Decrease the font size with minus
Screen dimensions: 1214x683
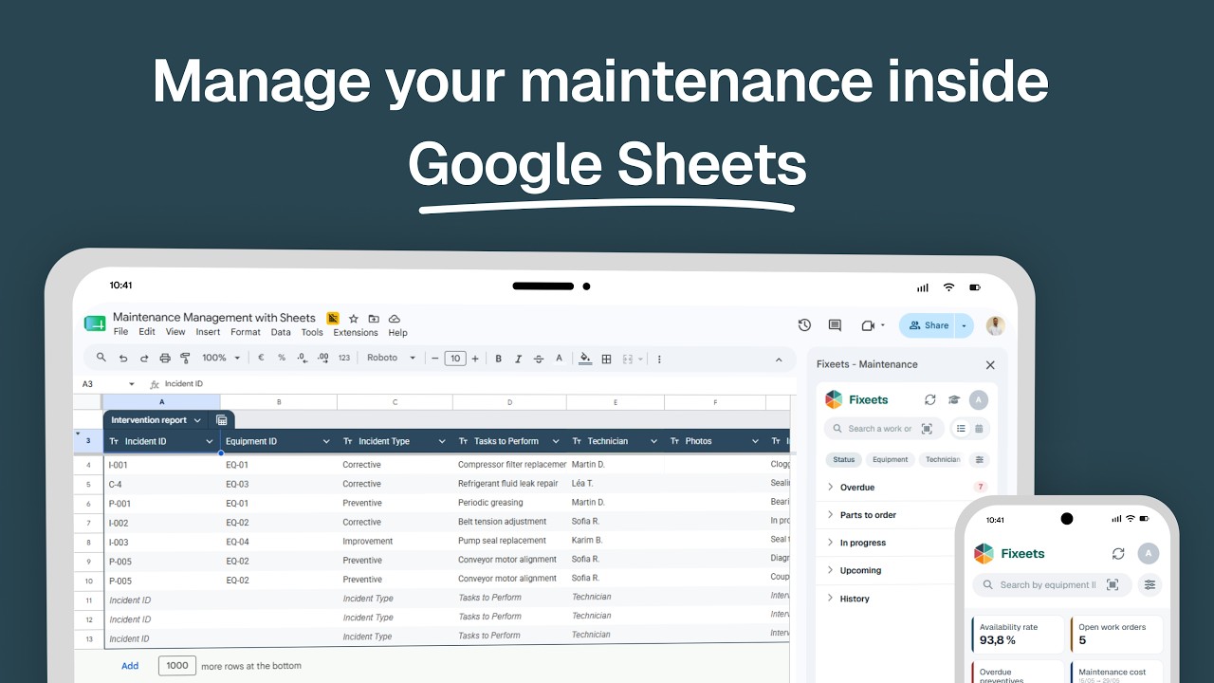[x=435, y=359]
